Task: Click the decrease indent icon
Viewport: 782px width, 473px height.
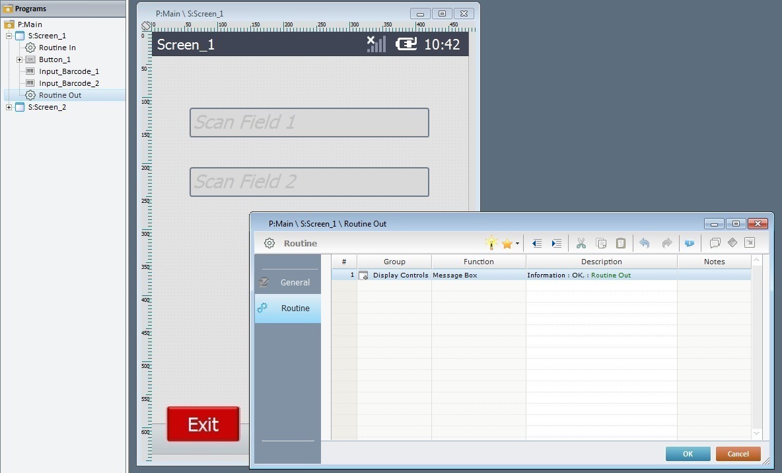Action: pos(537,244)
